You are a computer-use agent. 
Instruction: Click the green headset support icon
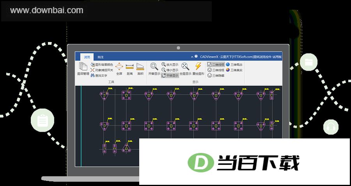[331, 127]
